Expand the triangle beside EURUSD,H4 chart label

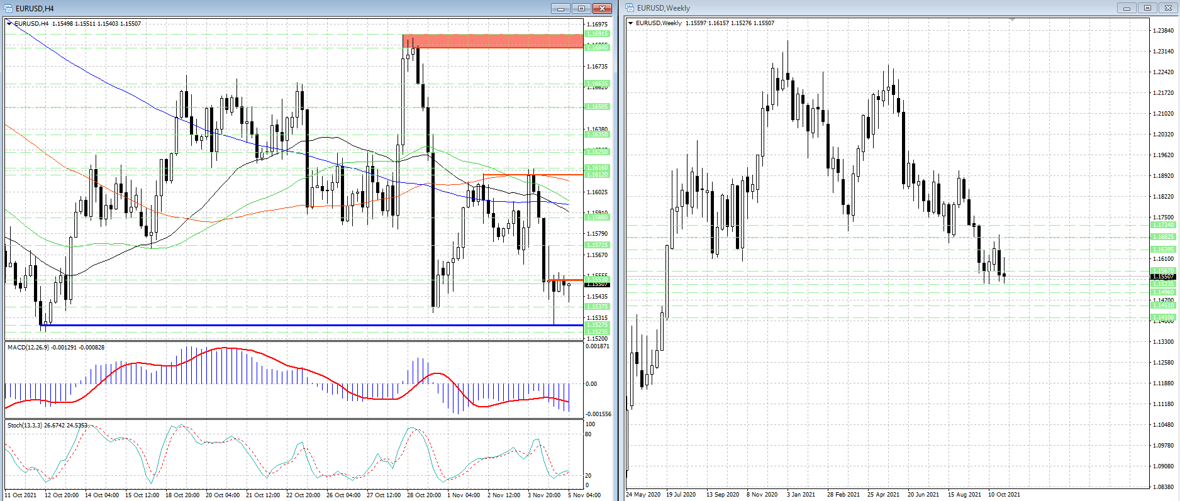point(9,24)
